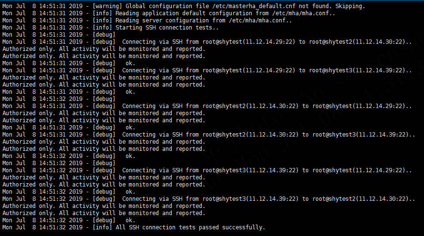The image size is (424, 236).
Task: Click the first 'Authorized only' banner message
Action: coord(104,49)
